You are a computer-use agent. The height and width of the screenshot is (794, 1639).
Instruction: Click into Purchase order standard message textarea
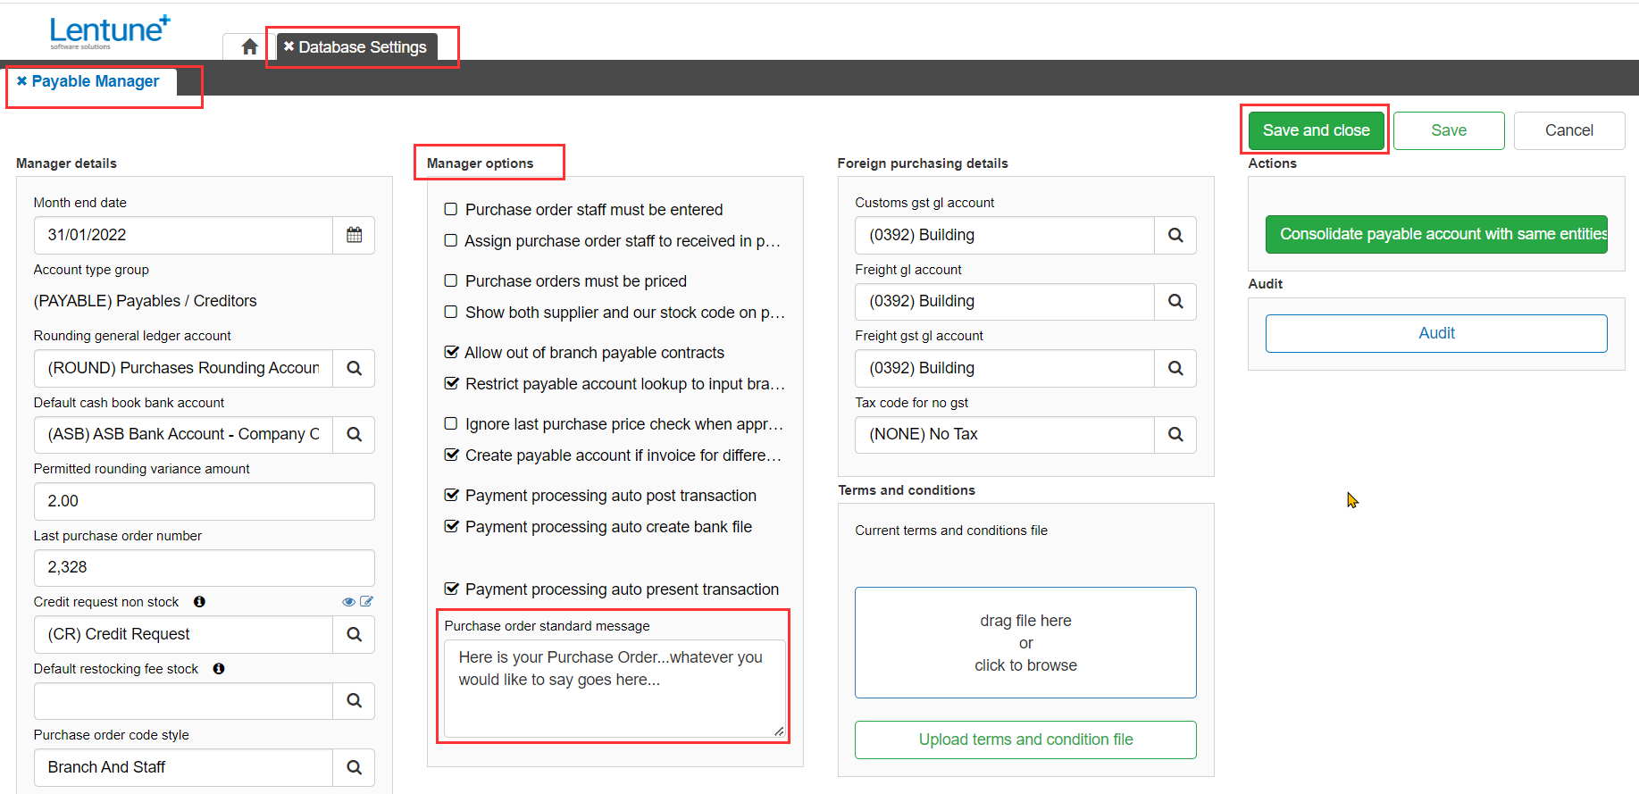point(615,689)
